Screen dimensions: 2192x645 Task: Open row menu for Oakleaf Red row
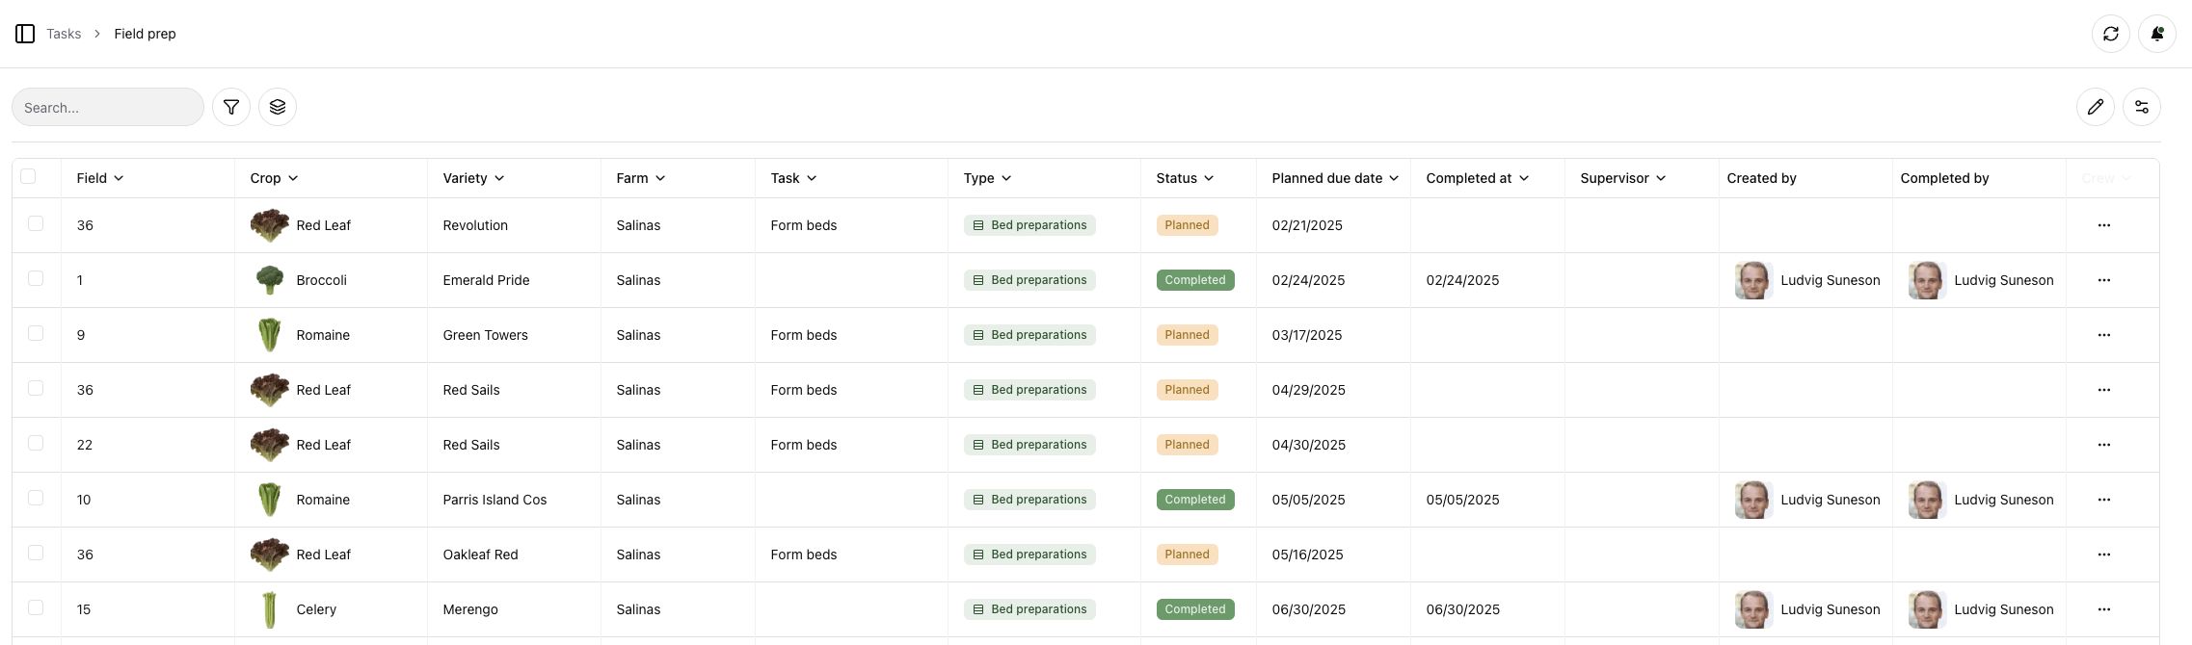[2103, 555]
